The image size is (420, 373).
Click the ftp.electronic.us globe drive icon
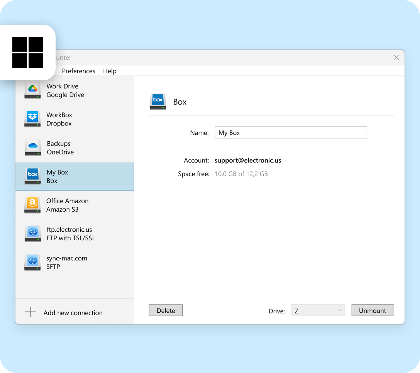click(x=32, y=233)
